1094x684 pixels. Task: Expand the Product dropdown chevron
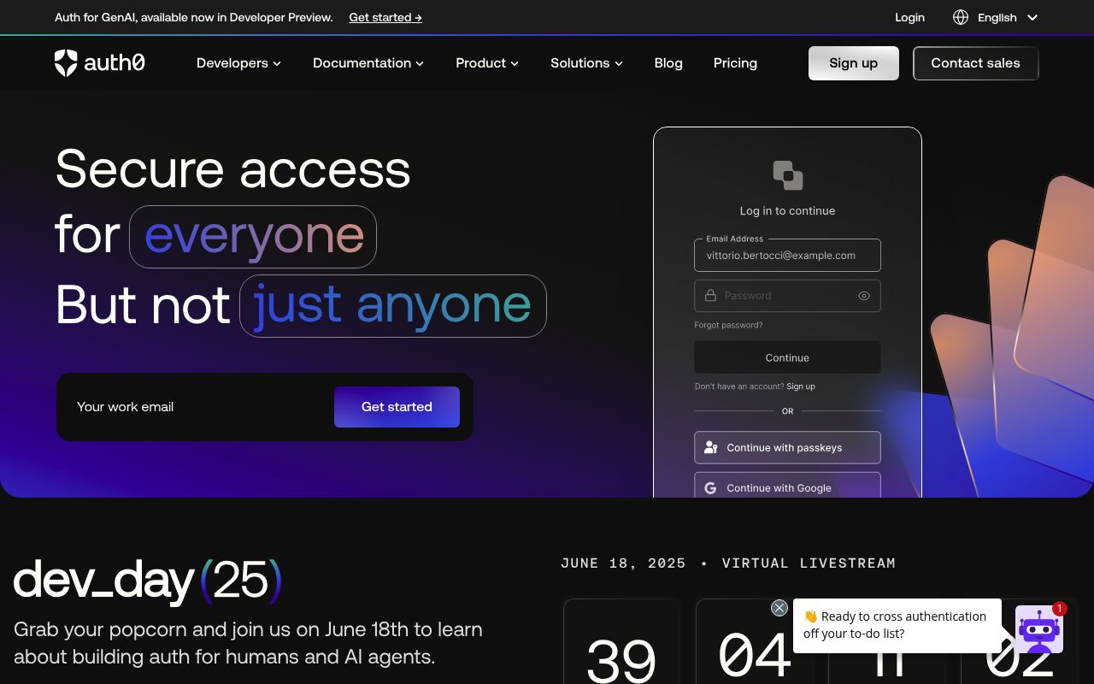515,64
